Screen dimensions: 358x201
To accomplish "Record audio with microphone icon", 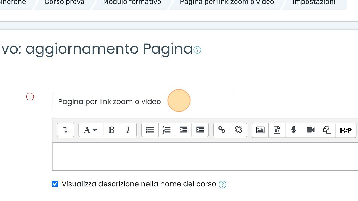I will 294,130.
